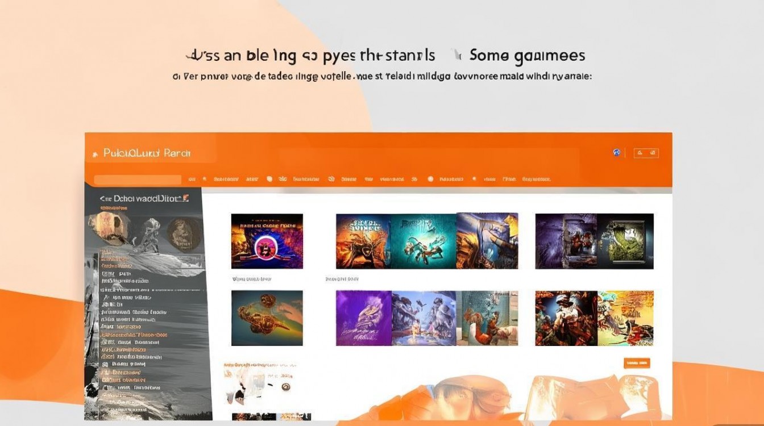
Task: Click the small logo icon beside the header title
Action: point(94,154)
